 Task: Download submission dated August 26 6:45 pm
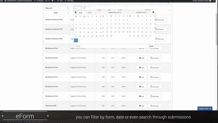[154, 68]
